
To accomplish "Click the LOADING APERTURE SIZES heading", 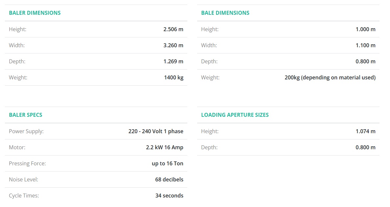I will tap(235, 115).
